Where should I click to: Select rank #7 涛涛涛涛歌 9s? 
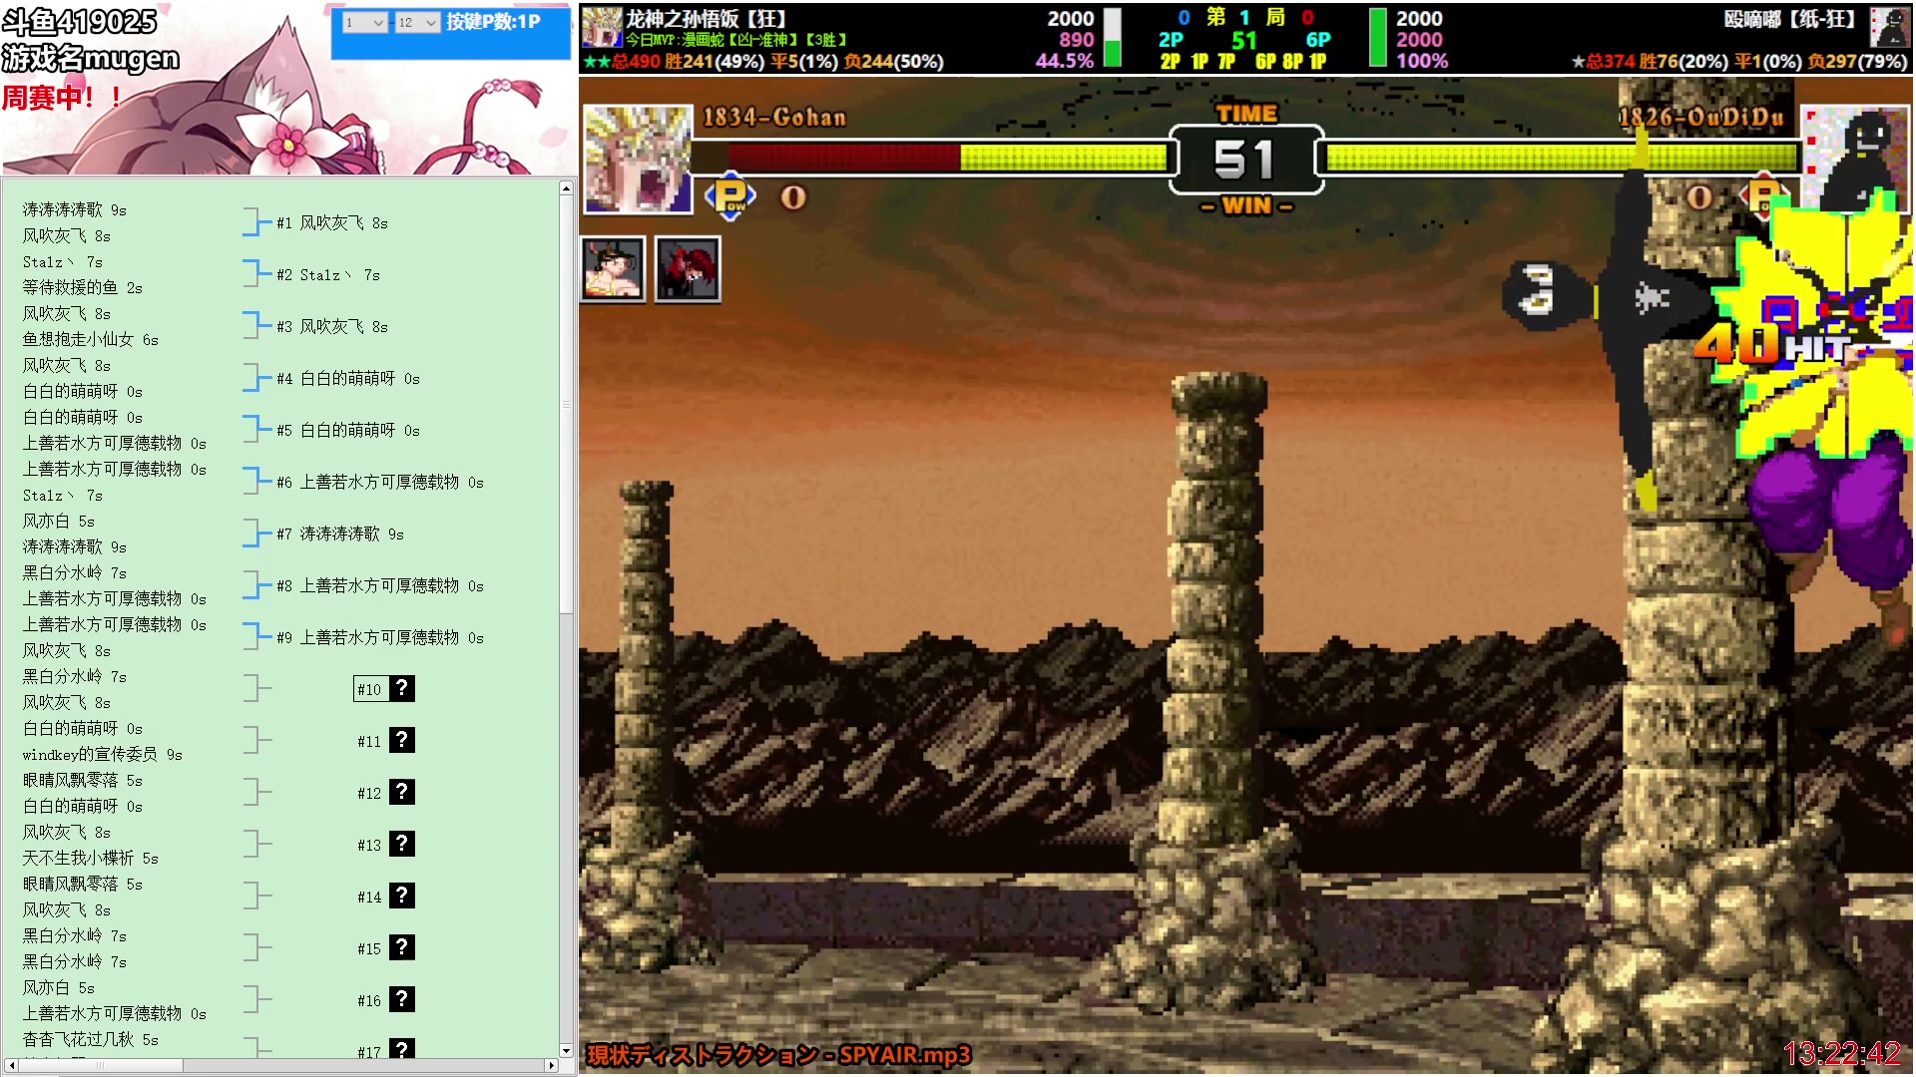340,535
